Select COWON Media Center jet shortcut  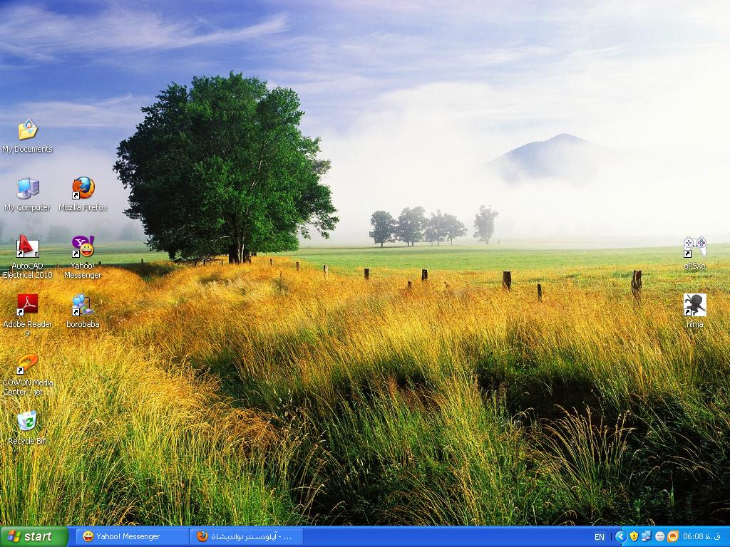(27, 364)
